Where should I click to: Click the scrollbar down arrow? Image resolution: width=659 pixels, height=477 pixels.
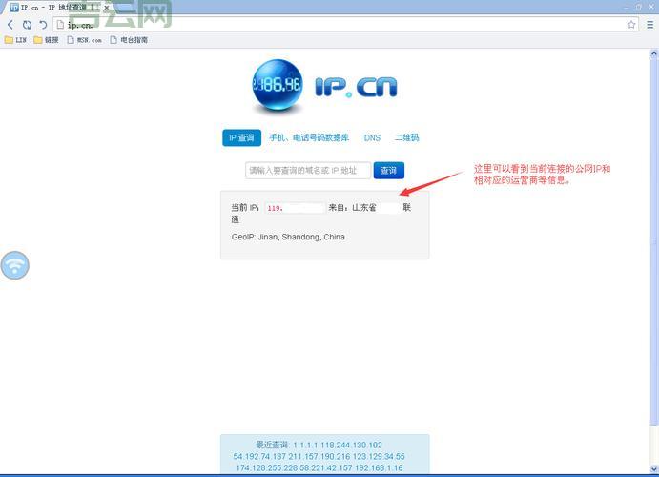[x=653, y=468]
